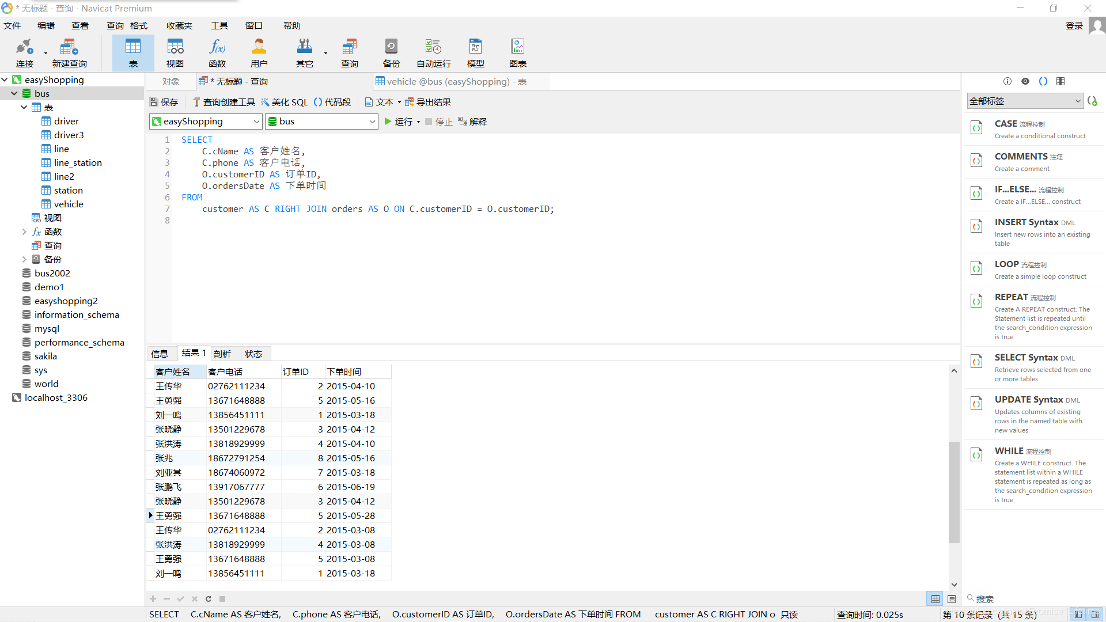Image resolution: width=1106 pixels, height=622 pixels.
Task: Click 导出结果 to export results
Action: pos(428,102)
